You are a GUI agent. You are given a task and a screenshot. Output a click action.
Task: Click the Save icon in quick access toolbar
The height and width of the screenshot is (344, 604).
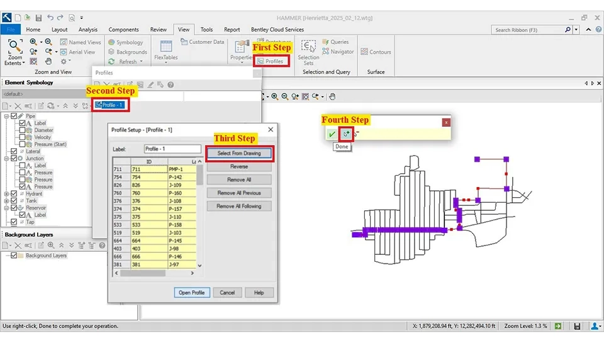pos(39,18)
